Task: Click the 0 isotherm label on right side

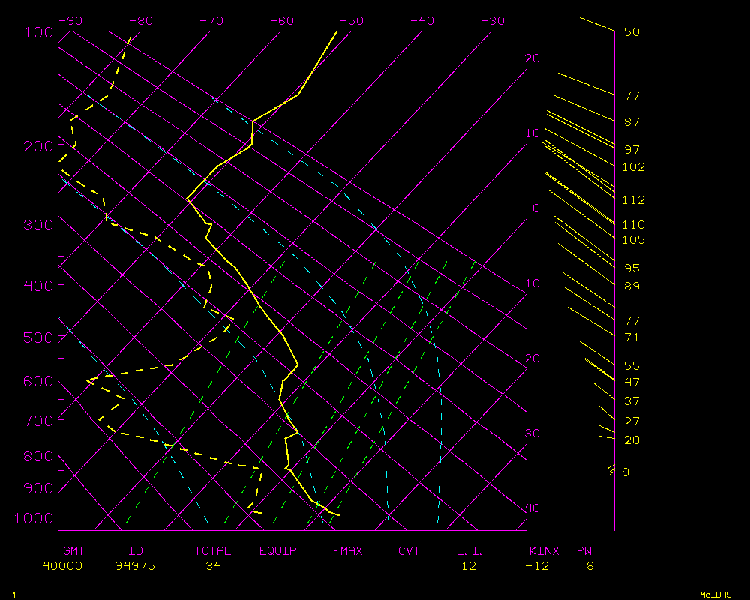Action: click(535, 208)
